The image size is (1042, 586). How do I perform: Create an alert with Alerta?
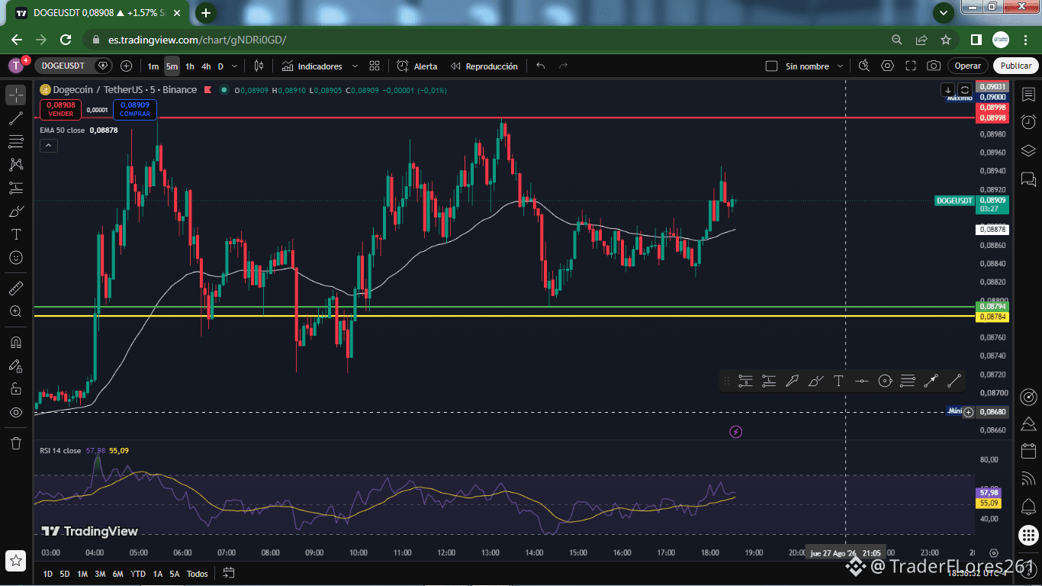417,66
